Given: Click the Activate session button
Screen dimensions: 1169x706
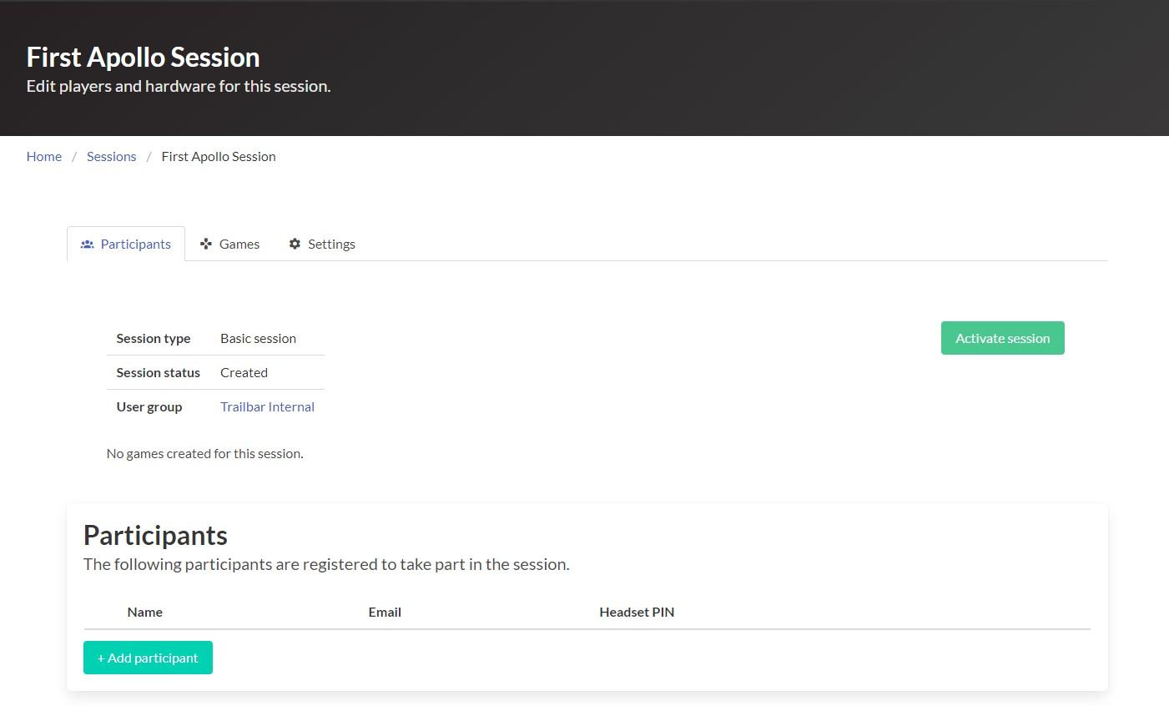Looking at the screenshot, I should point(1003,338).
